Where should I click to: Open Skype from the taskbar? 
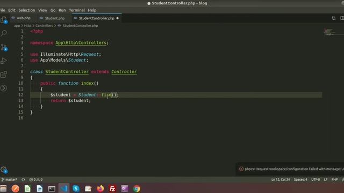pos(76,188)
